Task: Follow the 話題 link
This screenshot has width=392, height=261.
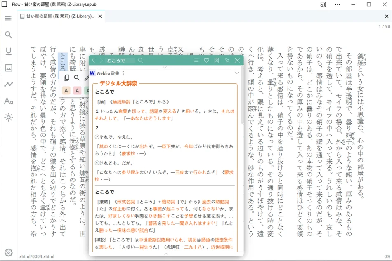Action: tap(154, 111)
